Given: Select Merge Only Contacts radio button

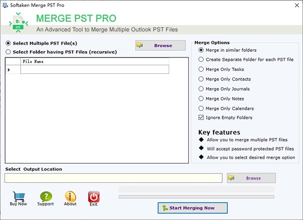Looking at the screenshot, I should (x=201, y=79).
